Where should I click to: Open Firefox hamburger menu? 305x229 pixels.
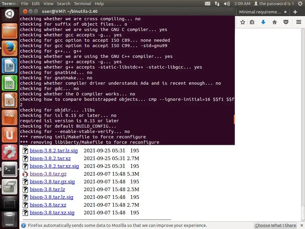tap(298, 22)
